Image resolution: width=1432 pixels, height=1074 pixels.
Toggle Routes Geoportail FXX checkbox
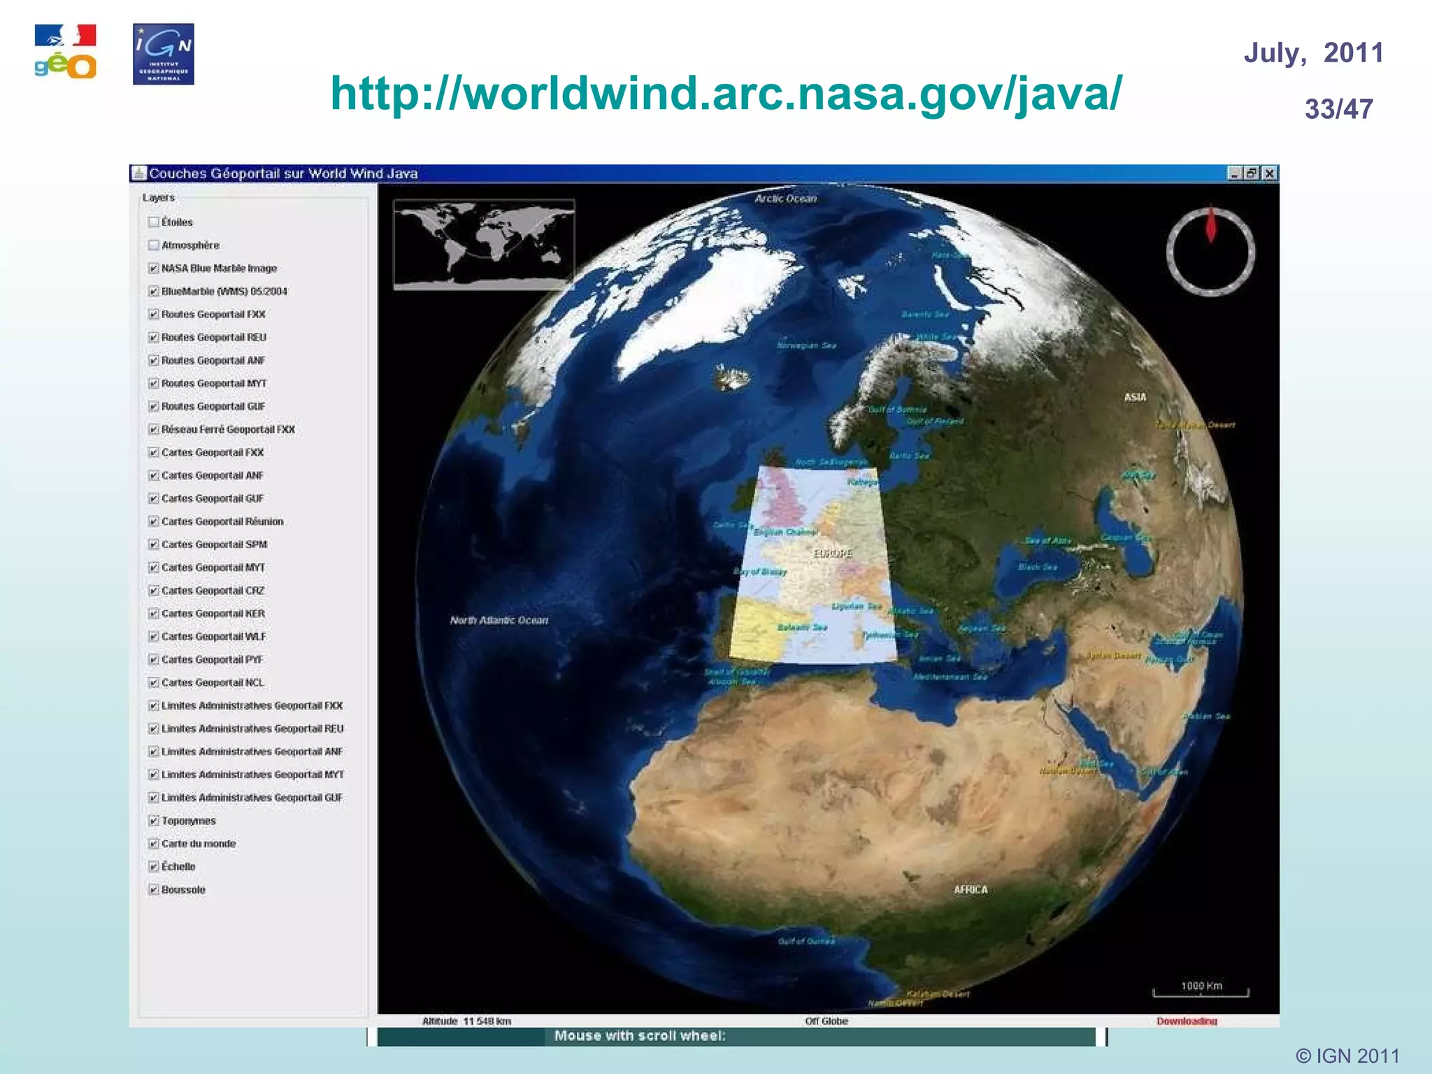click(153, 314)
